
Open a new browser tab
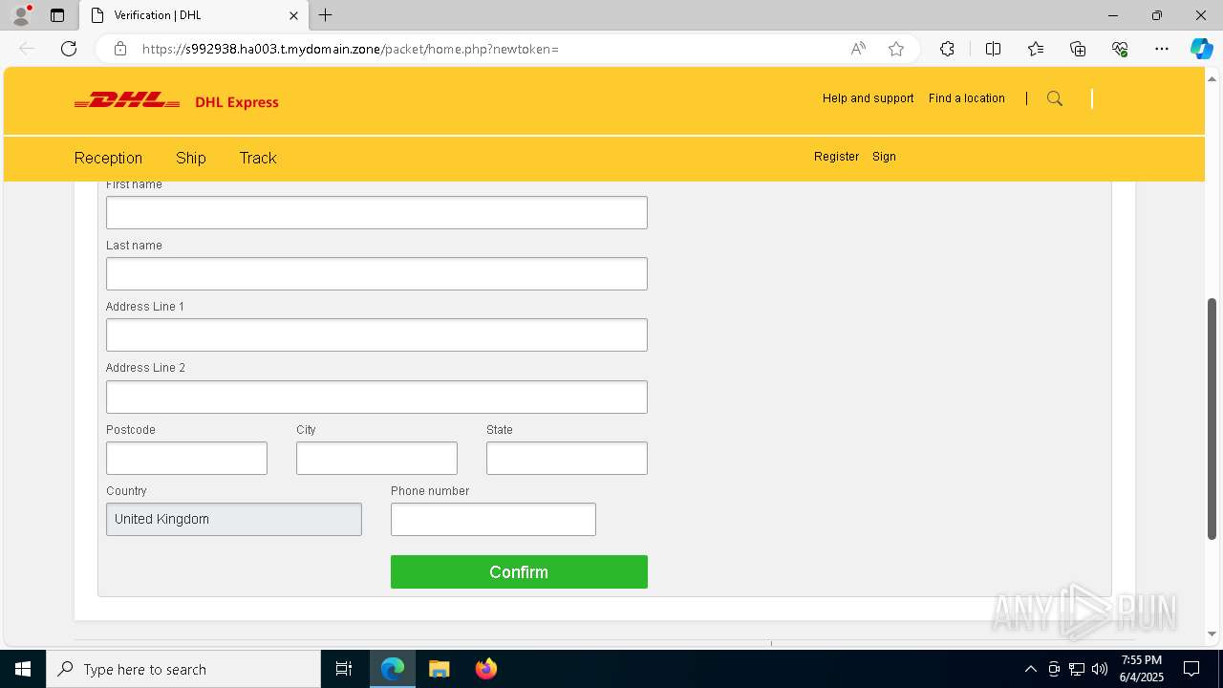click(x=326, y=15)
